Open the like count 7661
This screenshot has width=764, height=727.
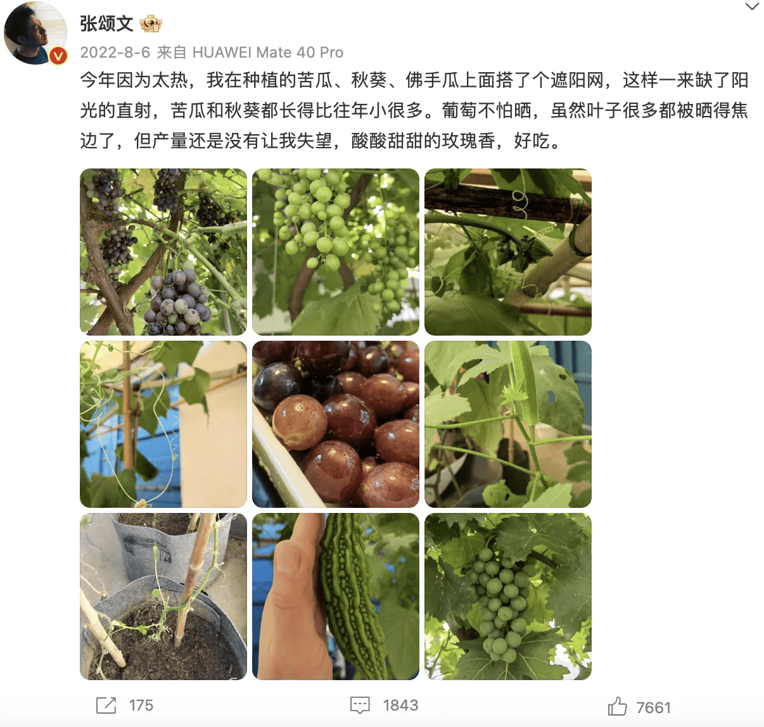(x=653, y=707)
